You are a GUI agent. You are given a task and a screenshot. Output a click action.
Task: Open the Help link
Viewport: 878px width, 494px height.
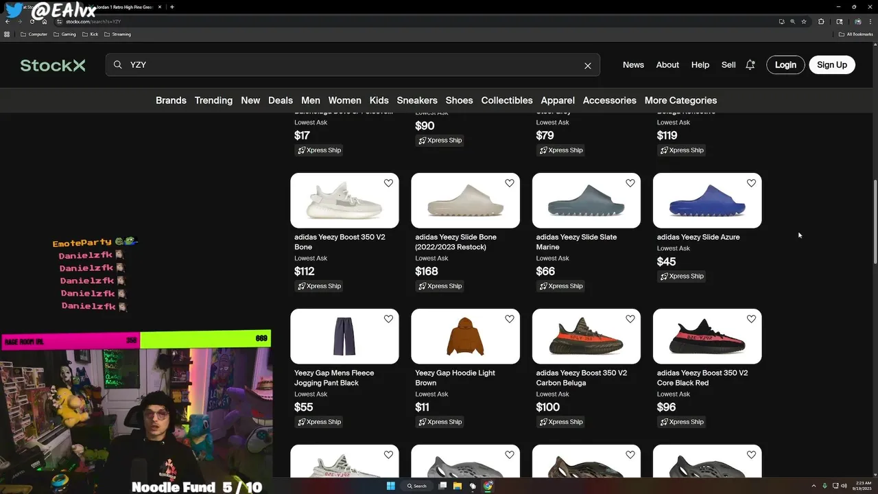[x=700, y=64]
